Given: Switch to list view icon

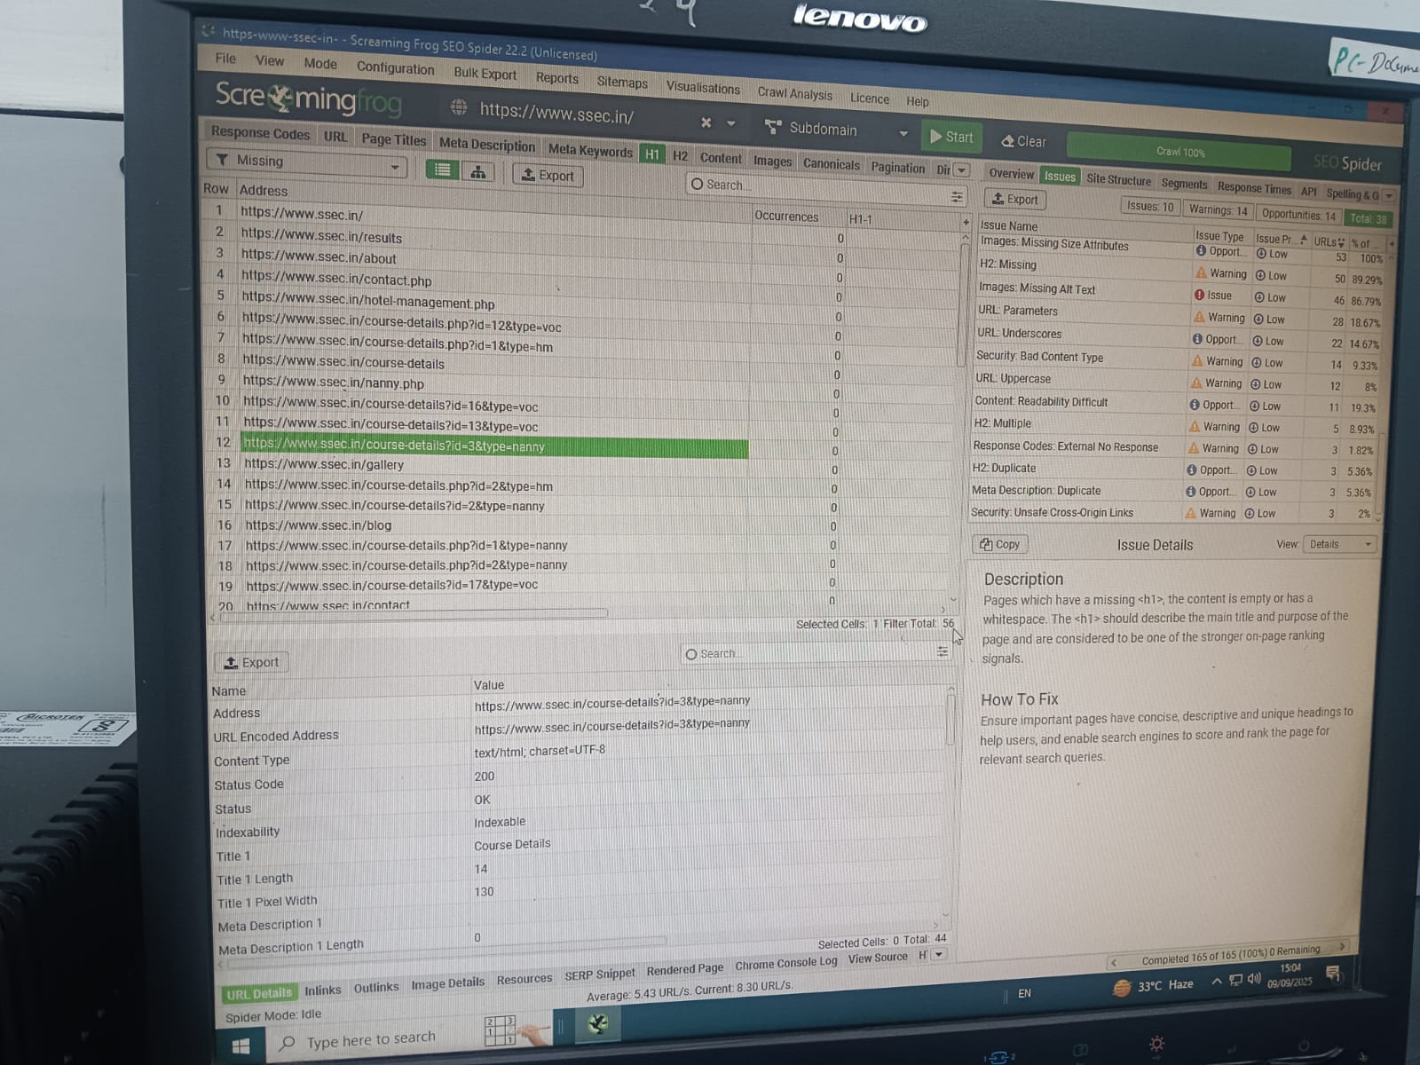Looking at the screenshot, I should click(x=443, y=170).
